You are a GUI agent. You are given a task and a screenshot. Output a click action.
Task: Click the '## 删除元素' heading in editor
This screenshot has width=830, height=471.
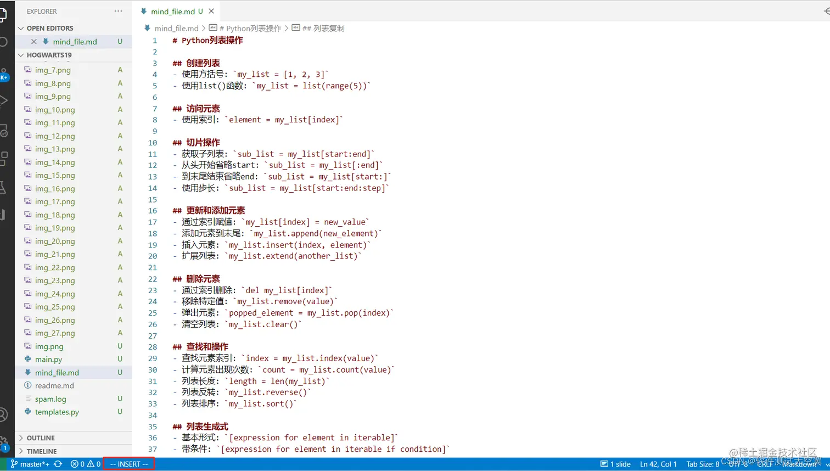(x=197, y=279)
